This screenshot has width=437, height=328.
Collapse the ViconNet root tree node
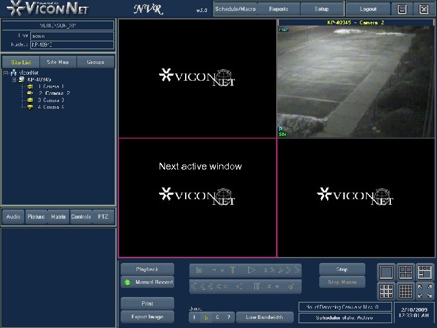[5, 73]
